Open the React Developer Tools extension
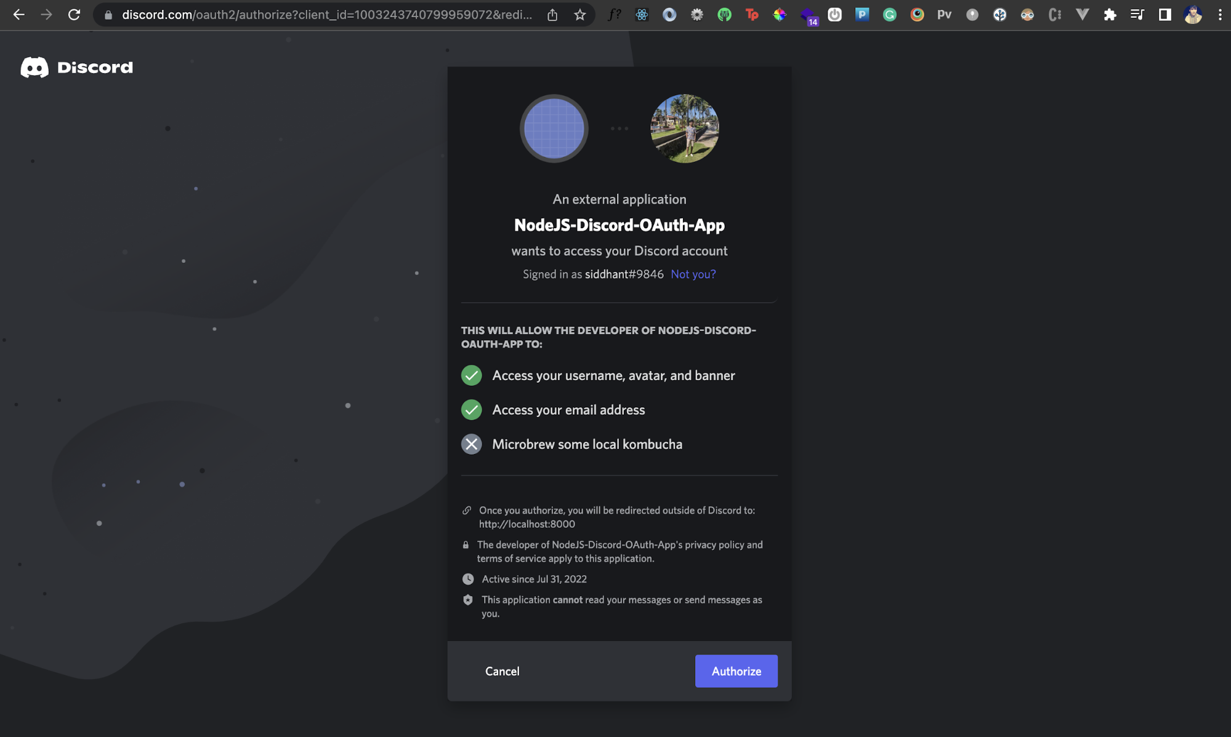The height and width of the screenshot is (737, 1231). click(x=642, y=15)
